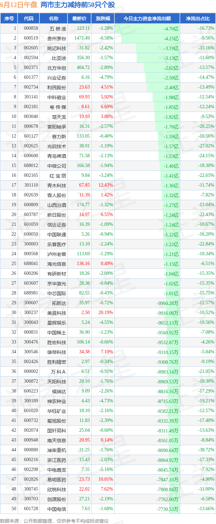The image size is (216, 524).
Task: Click the 序号 column header
Action: point(9,19)
